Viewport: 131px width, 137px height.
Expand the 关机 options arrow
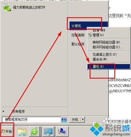[83, 120]
